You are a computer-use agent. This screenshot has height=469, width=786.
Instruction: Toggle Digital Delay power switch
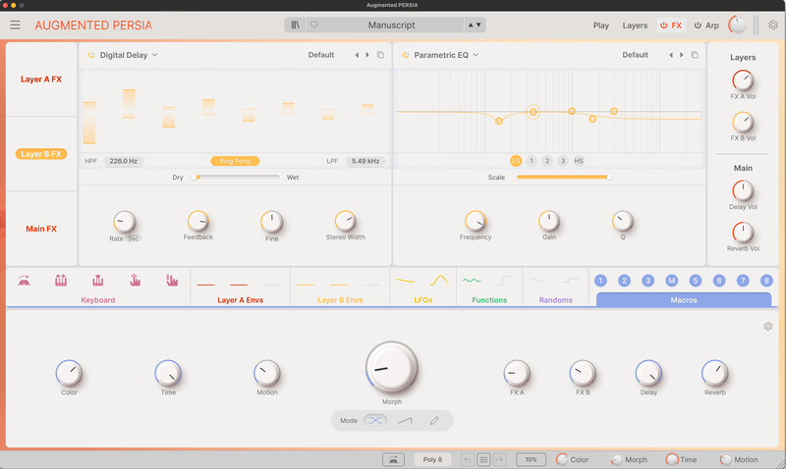91,55
